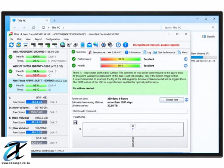Click the Search This PC field
The image size is (224, 168).
point(189,28)
